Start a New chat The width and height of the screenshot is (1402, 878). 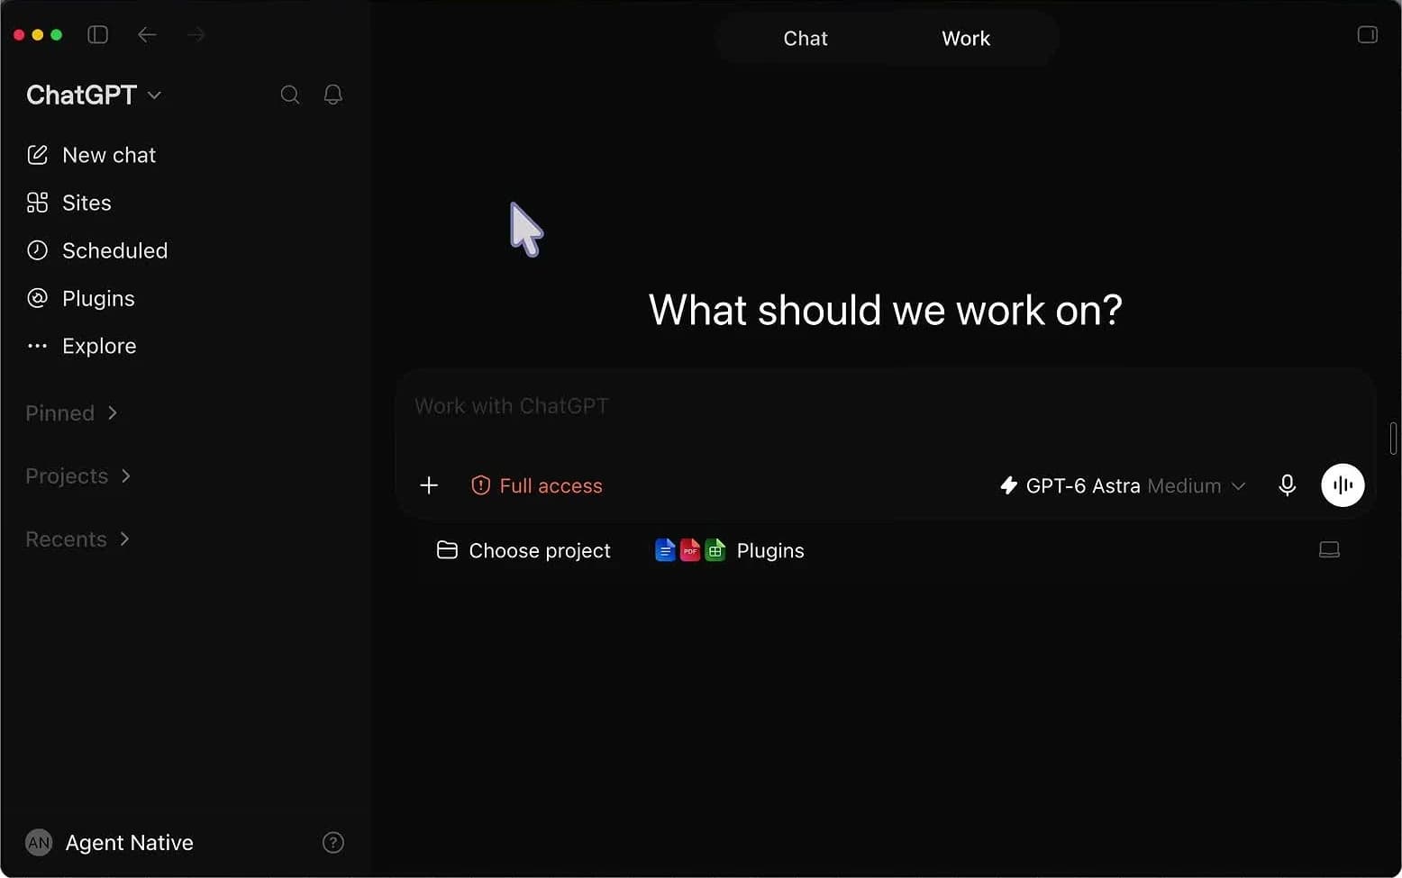(x=92, y=155)
